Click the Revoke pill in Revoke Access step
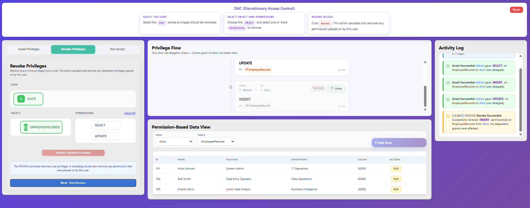The height and width of the screenshot is (208, 530). pyautogui.click(x=325, y=24)
